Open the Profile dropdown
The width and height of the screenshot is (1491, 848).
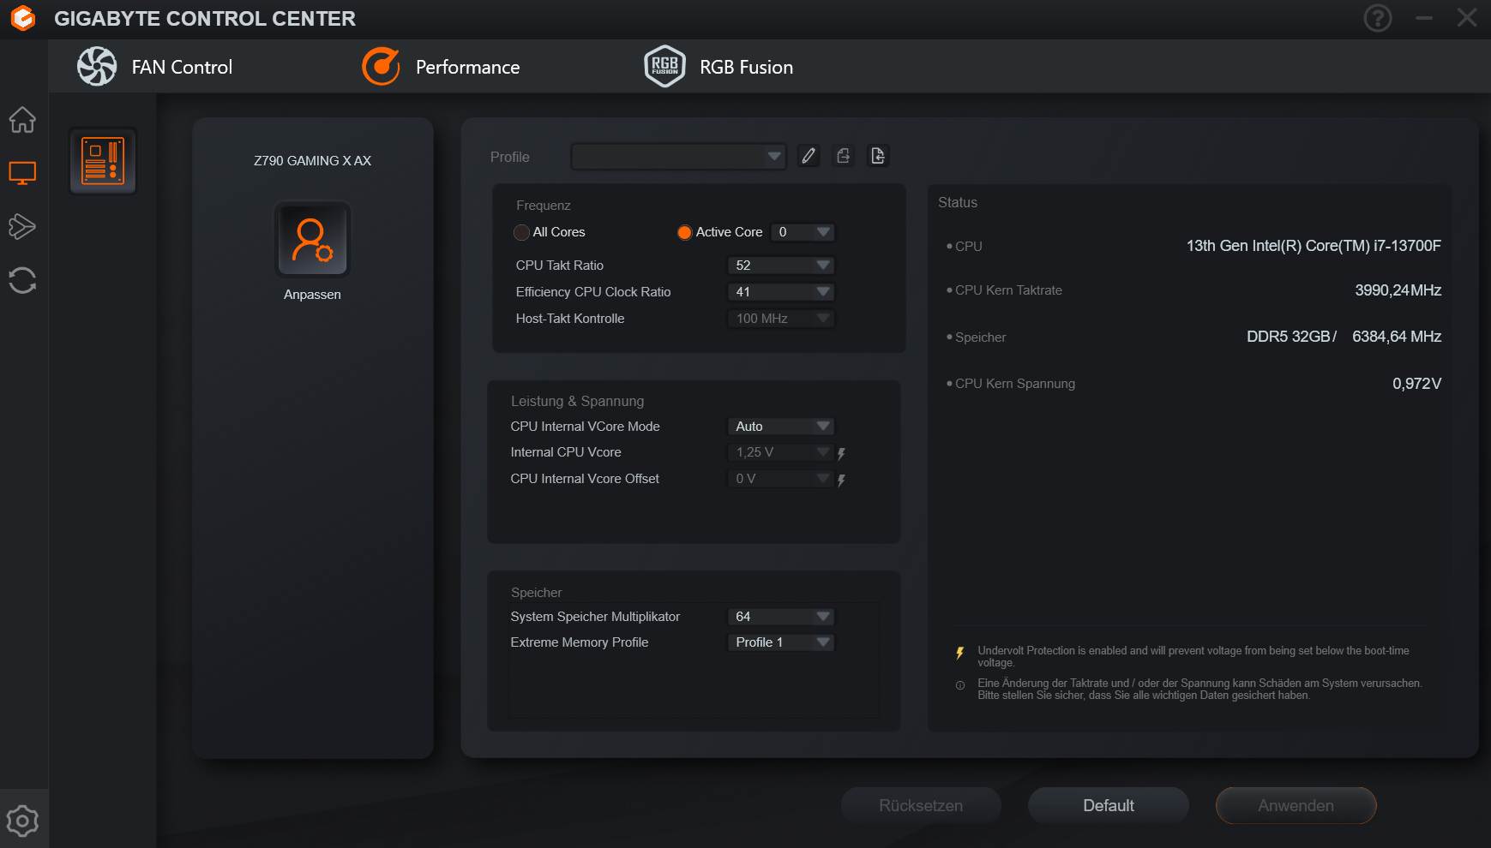(679, 156)
